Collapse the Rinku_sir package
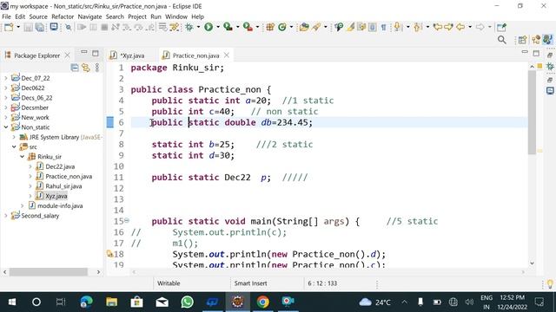Viewport: 556px width, 312px height. coord(22,156)
